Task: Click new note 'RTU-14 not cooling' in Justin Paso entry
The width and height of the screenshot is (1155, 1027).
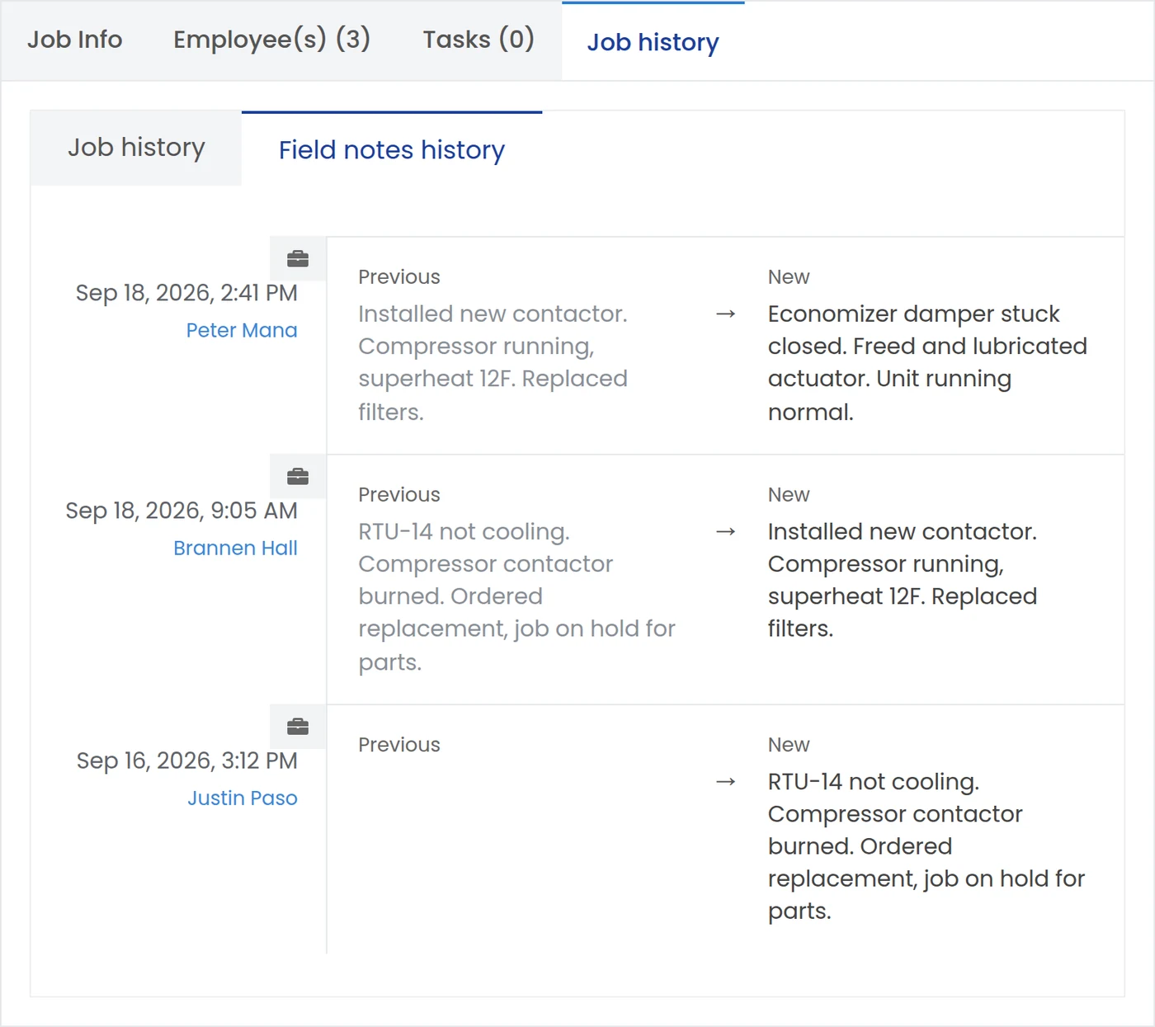Action: [x=926, y=846]
